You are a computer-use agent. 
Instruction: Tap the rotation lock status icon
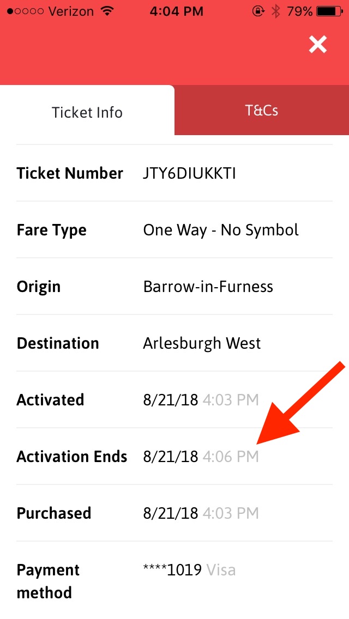click(258, 11)
